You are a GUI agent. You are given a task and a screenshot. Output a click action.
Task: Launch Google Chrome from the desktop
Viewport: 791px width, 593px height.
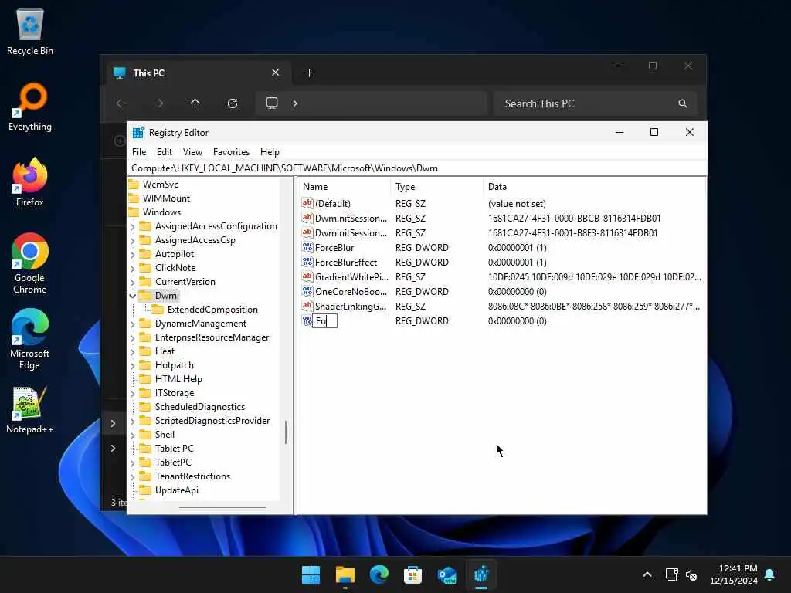[30, 263]
